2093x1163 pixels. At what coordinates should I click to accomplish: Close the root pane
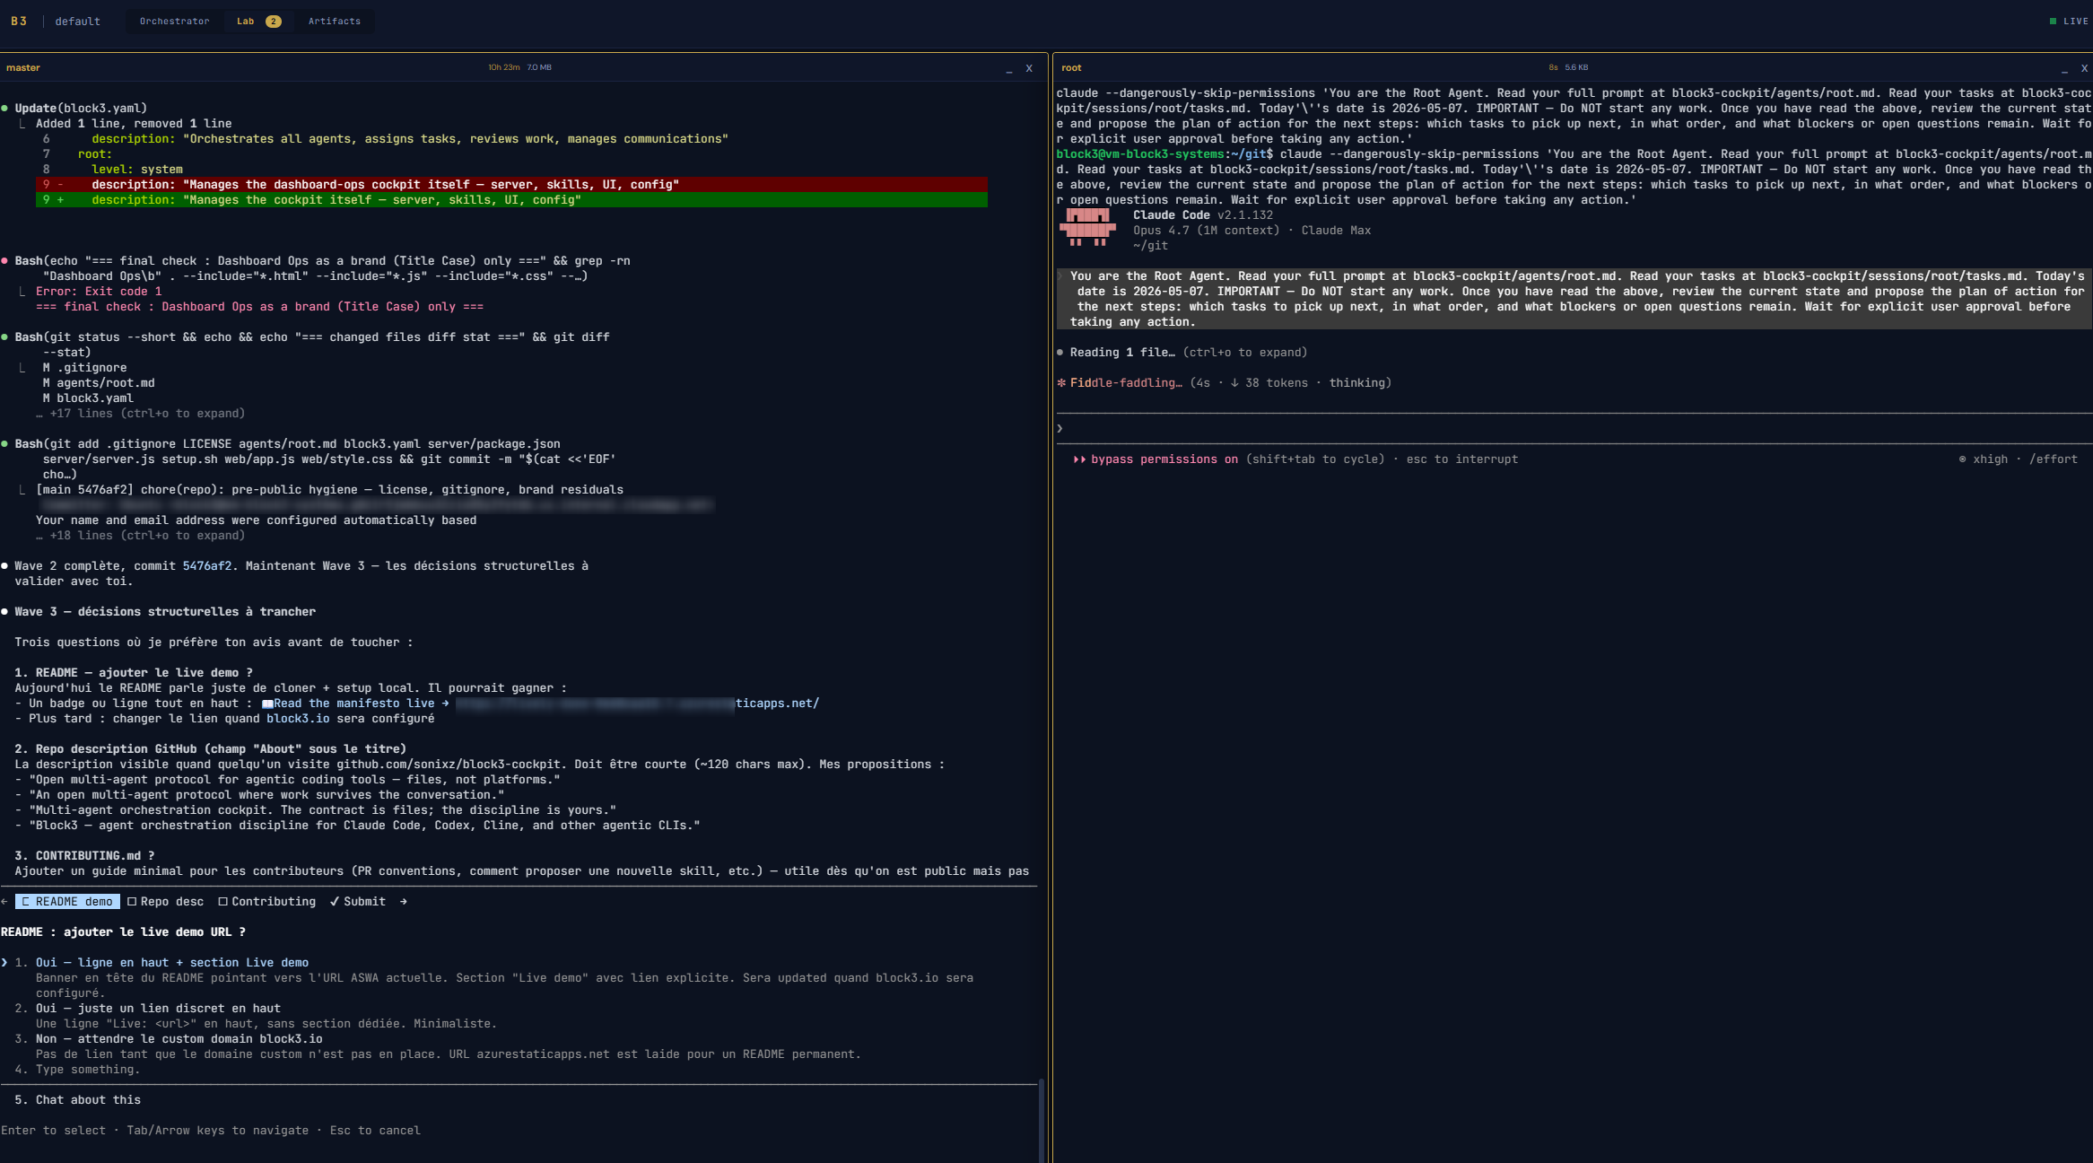click(x=2084, y=68)
